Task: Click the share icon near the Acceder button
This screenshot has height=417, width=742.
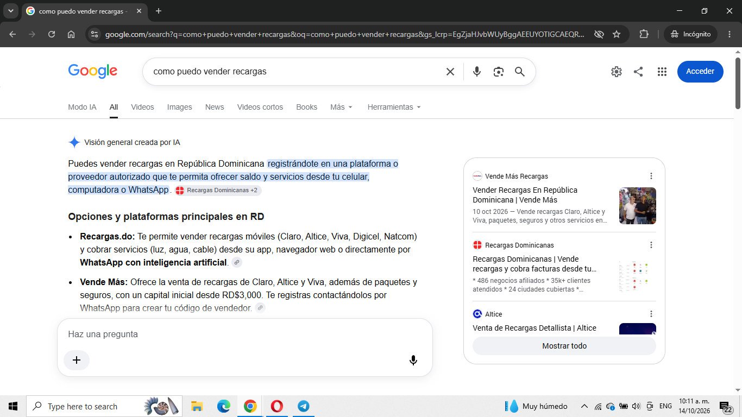Action: [x=638, y=72]
